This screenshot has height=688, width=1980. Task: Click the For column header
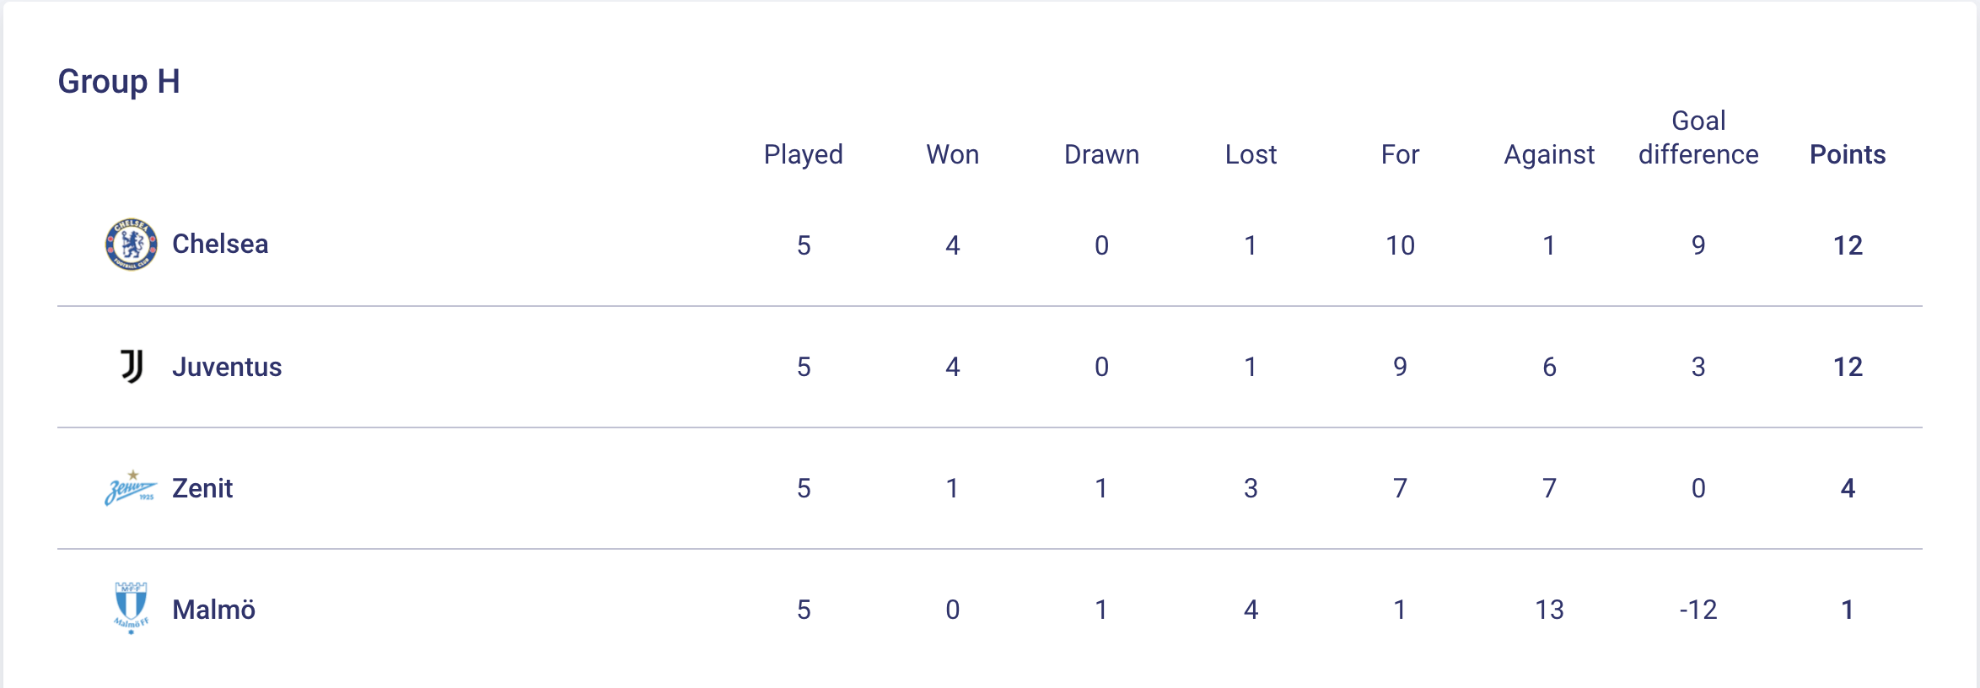coord(1400,154)
